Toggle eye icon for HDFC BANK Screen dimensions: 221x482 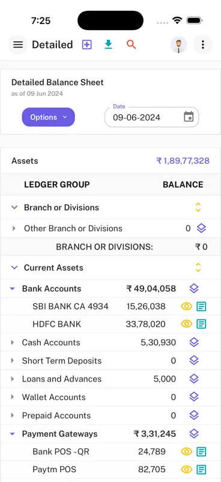[x=186, y=324]
